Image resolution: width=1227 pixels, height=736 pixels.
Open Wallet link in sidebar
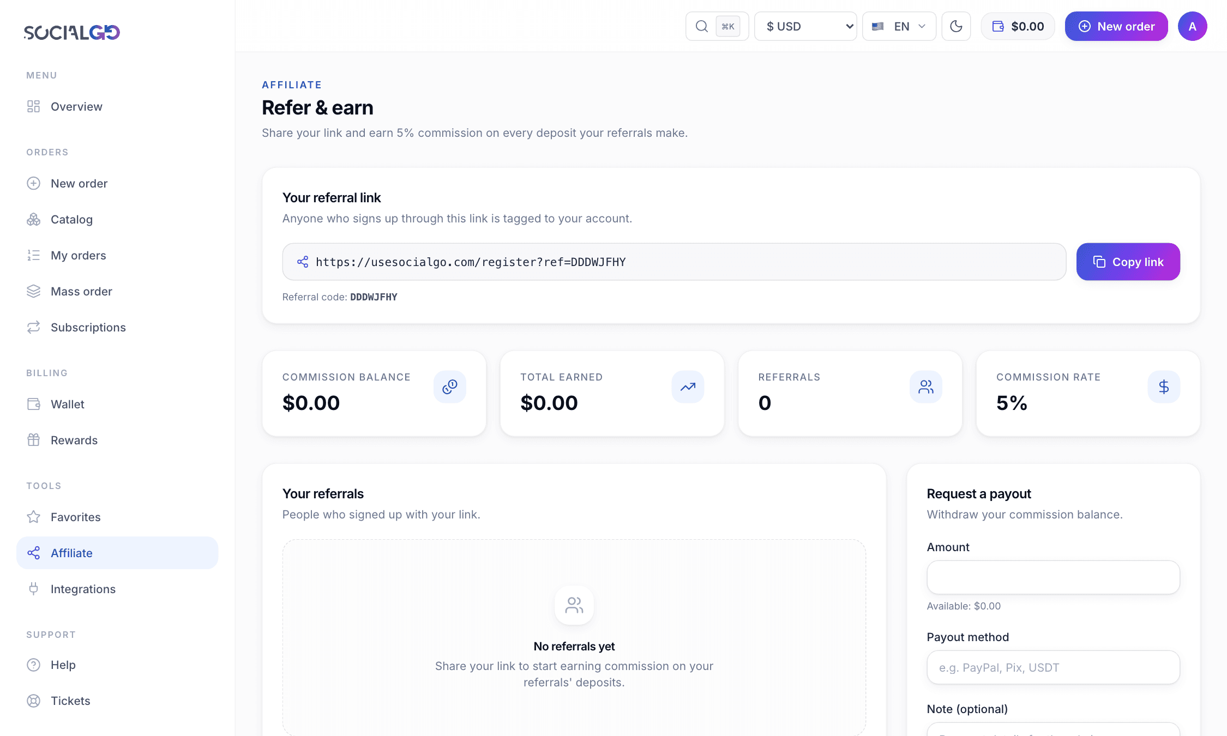(117, 404)
